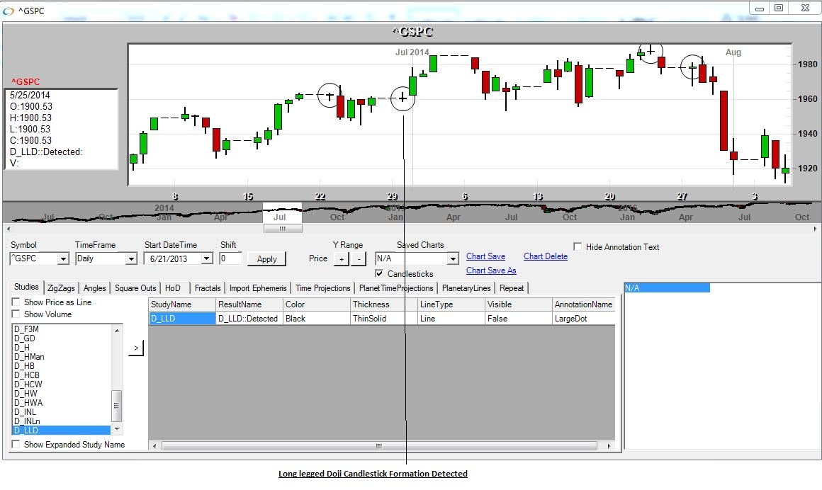Check Hide Annotation Text option
This screenshot has width=822, height=490.
coord(578,247)
